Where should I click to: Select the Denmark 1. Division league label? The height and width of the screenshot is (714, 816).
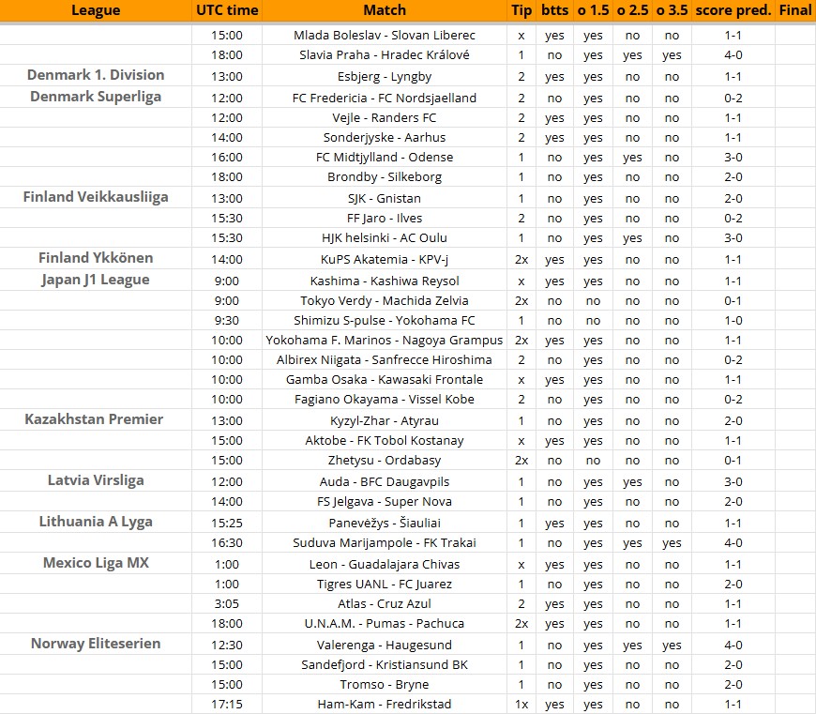96,75
